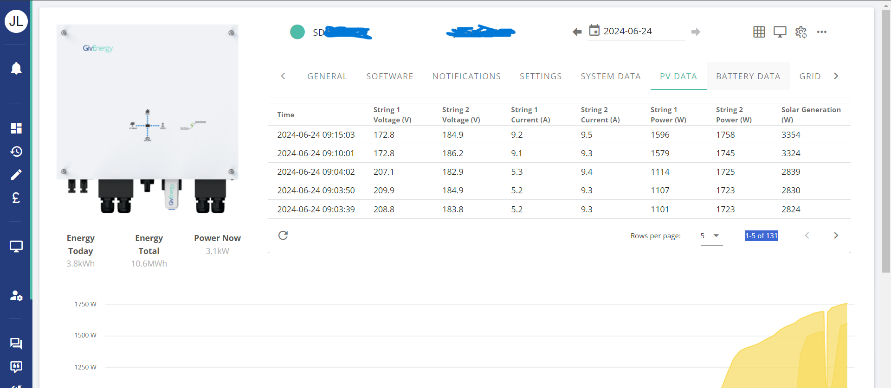Open the JL user avatar menu

pyautogui.click(x=16, y=21)
